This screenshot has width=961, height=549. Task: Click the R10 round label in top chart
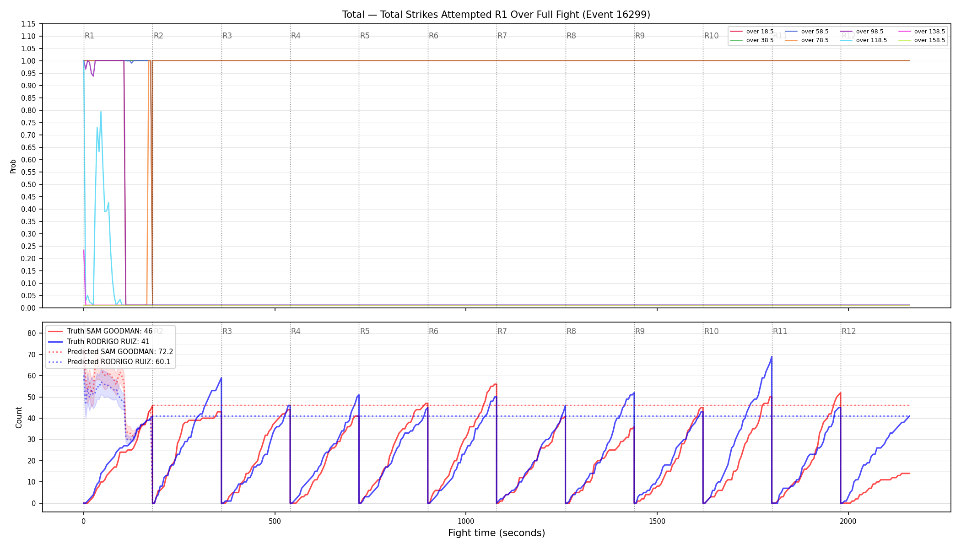tap(711, 36)
